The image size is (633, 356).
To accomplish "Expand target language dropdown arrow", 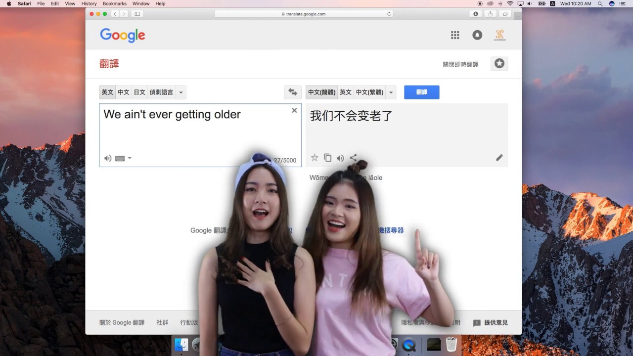I will (x=391, y=92).
